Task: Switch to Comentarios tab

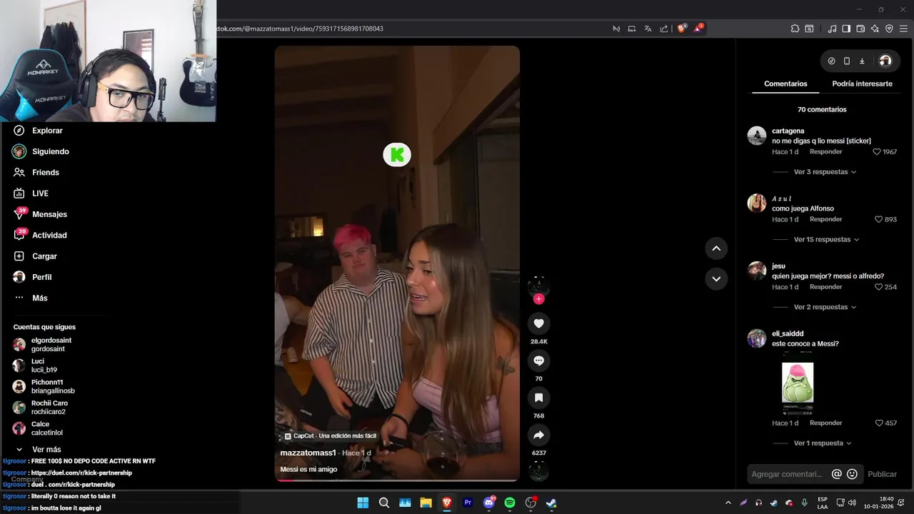Action: click(x=785, y=84)
